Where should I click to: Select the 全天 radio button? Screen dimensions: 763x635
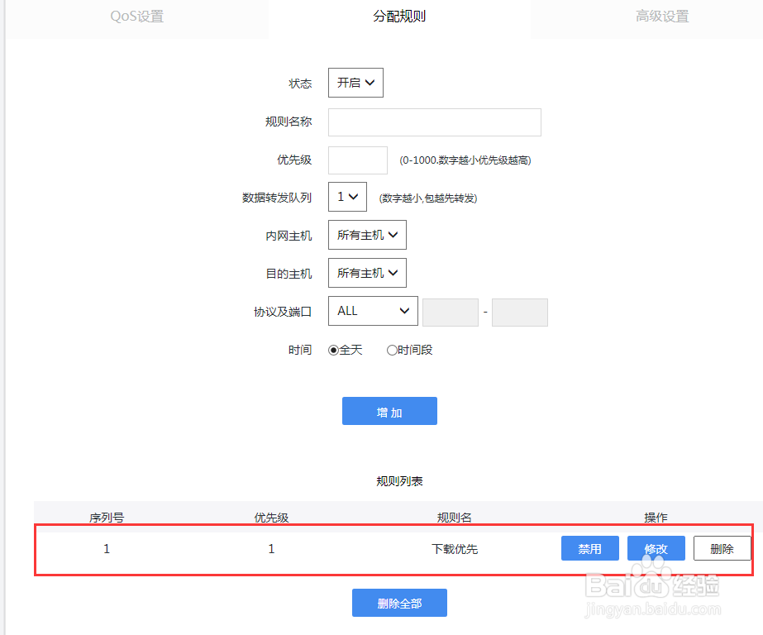pyautogui.click(x=333, y=351)
